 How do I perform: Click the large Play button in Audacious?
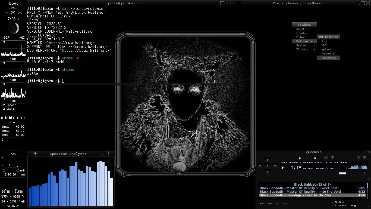(x=268, y=166)
